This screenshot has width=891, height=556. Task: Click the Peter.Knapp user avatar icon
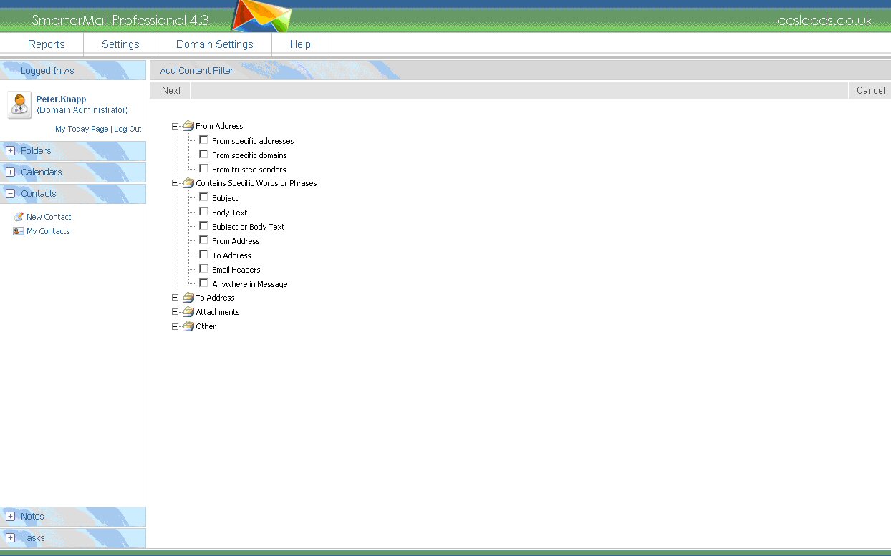[19, 104]
